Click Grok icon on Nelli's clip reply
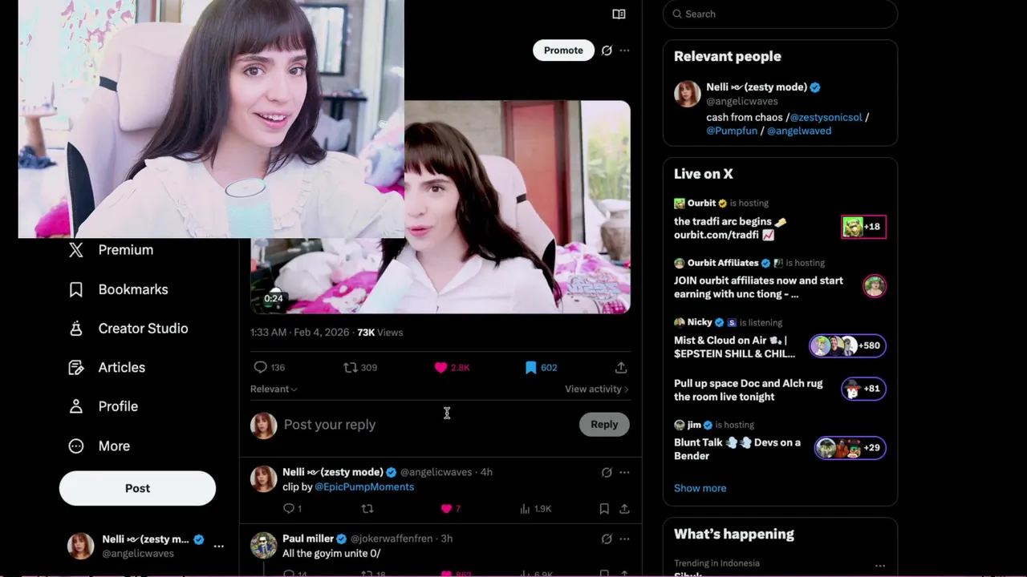 click(607, 472)
